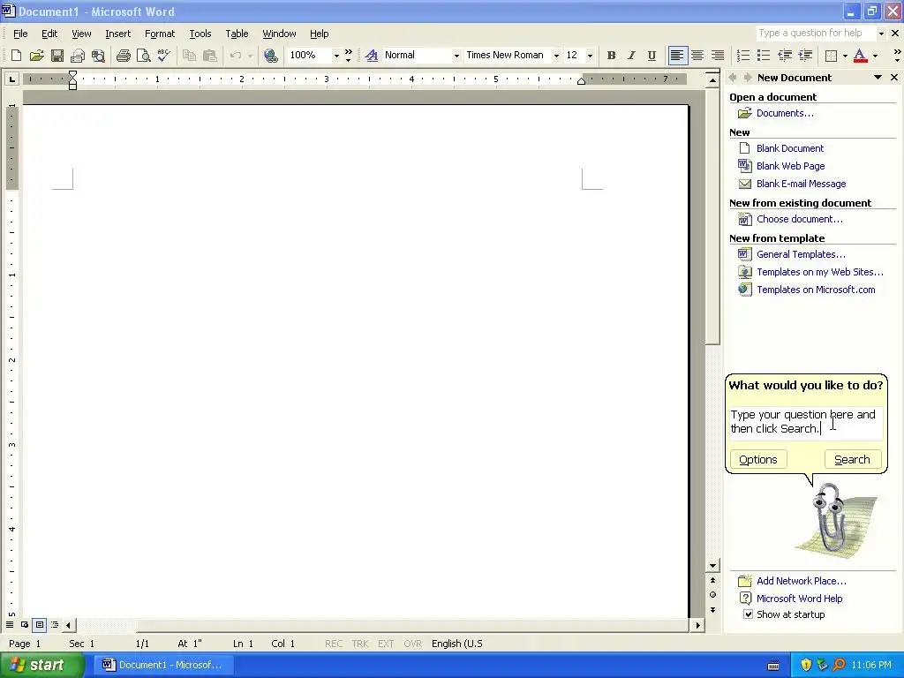Align text right
Image resolution: width=904 pixels, height=678 pixels.
tap(718, 56)
